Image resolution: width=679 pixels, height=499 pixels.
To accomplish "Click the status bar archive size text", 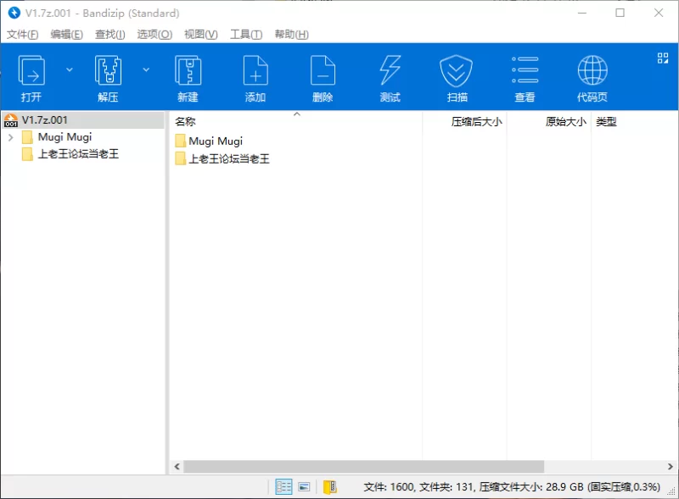I will coord(512,487).
